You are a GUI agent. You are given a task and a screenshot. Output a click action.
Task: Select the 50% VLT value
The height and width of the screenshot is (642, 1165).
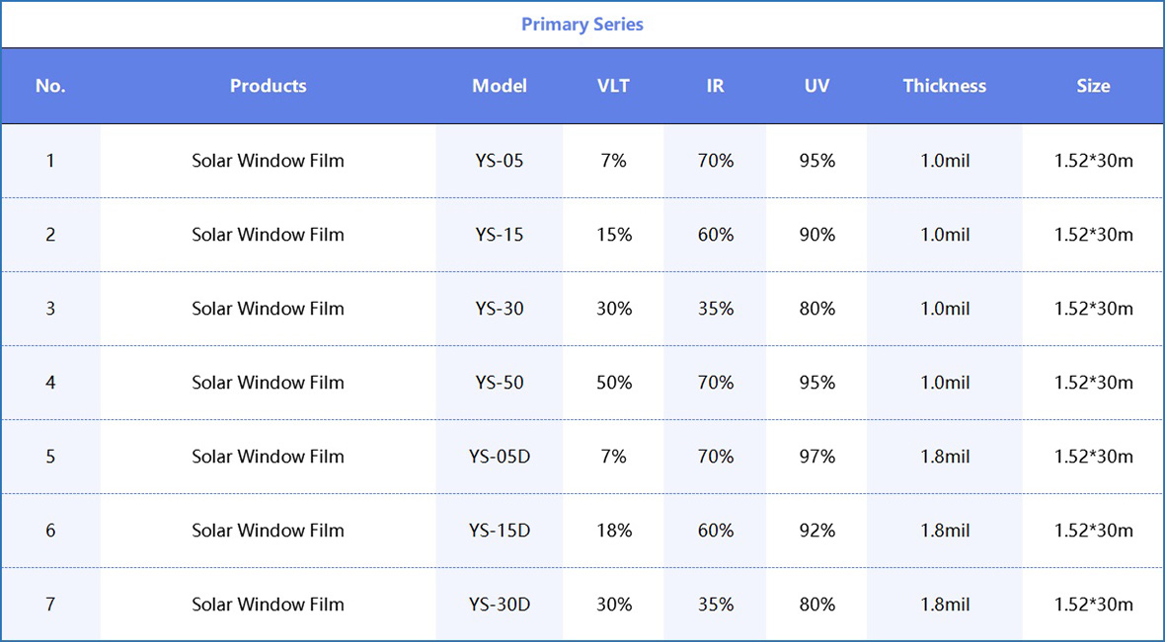tap(614, 383)
